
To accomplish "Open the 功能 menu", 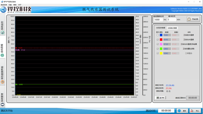I will 10,5.
